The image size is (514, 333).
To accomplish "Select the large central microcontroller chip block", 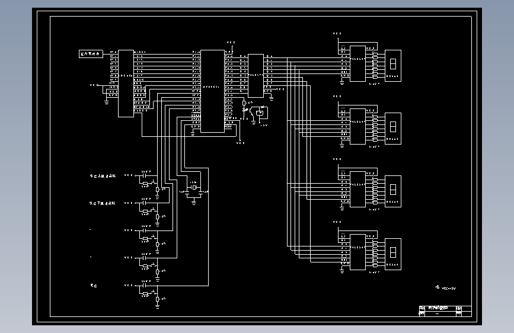I will 212,91.
